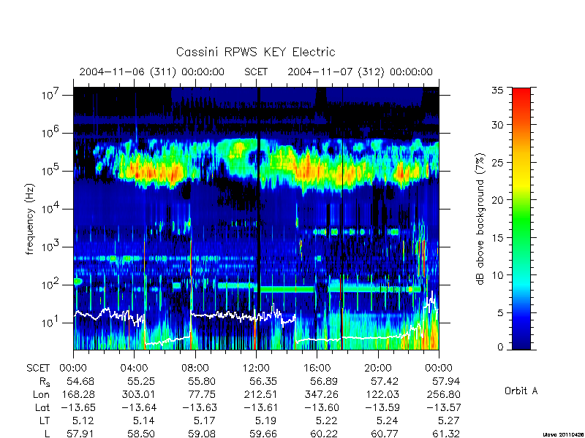Click the 16:00 time tick label
Viewport: 585px width, 438px height.
[x=317, y=368]
